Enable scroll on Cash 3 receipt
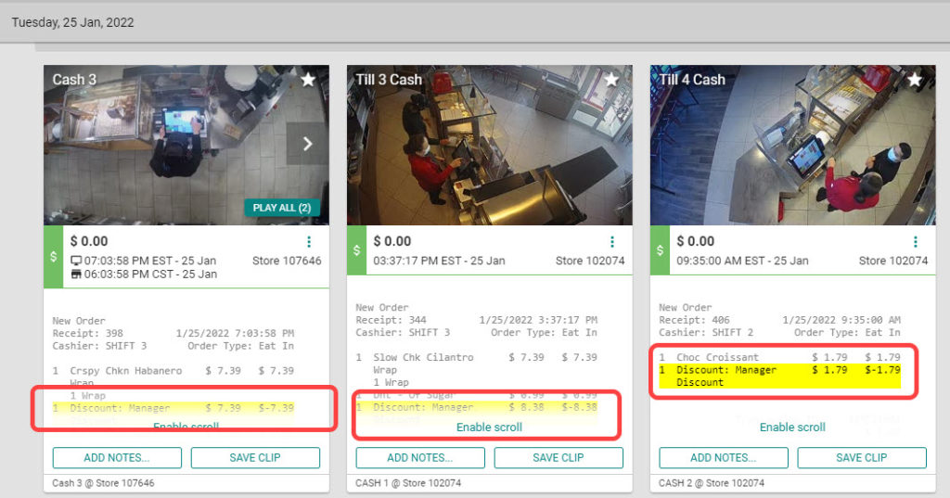The image size is (950, 498). 186,428
